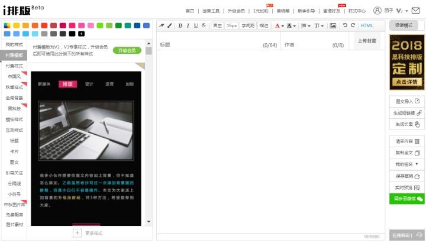This screenshot has width=426, height=243.
Task: Click 更多样式 plus icon
Action: pos(77,233)
